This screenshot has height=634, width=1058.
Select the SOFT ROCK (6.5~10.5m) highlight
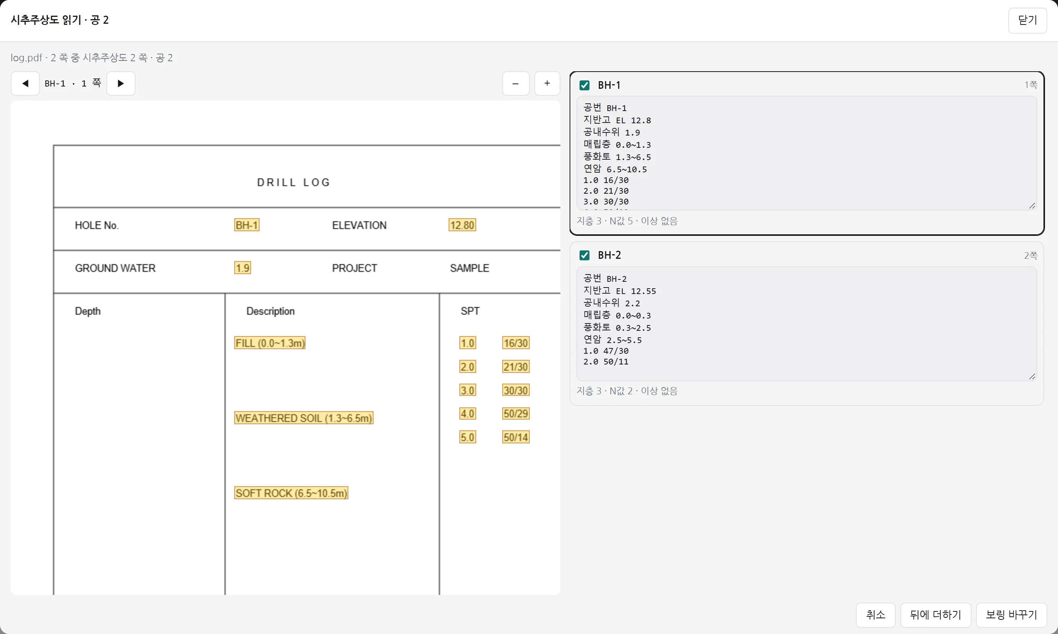(291, 493)
